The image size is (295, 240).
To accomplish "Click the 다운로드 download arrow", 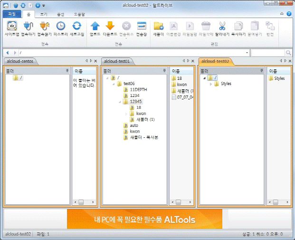I will tap(110, 29).
